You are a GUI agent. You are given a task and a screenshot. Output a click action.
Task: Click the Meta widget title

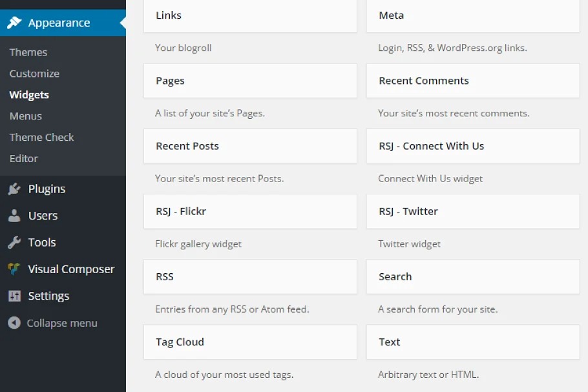[x=392, y=15]
